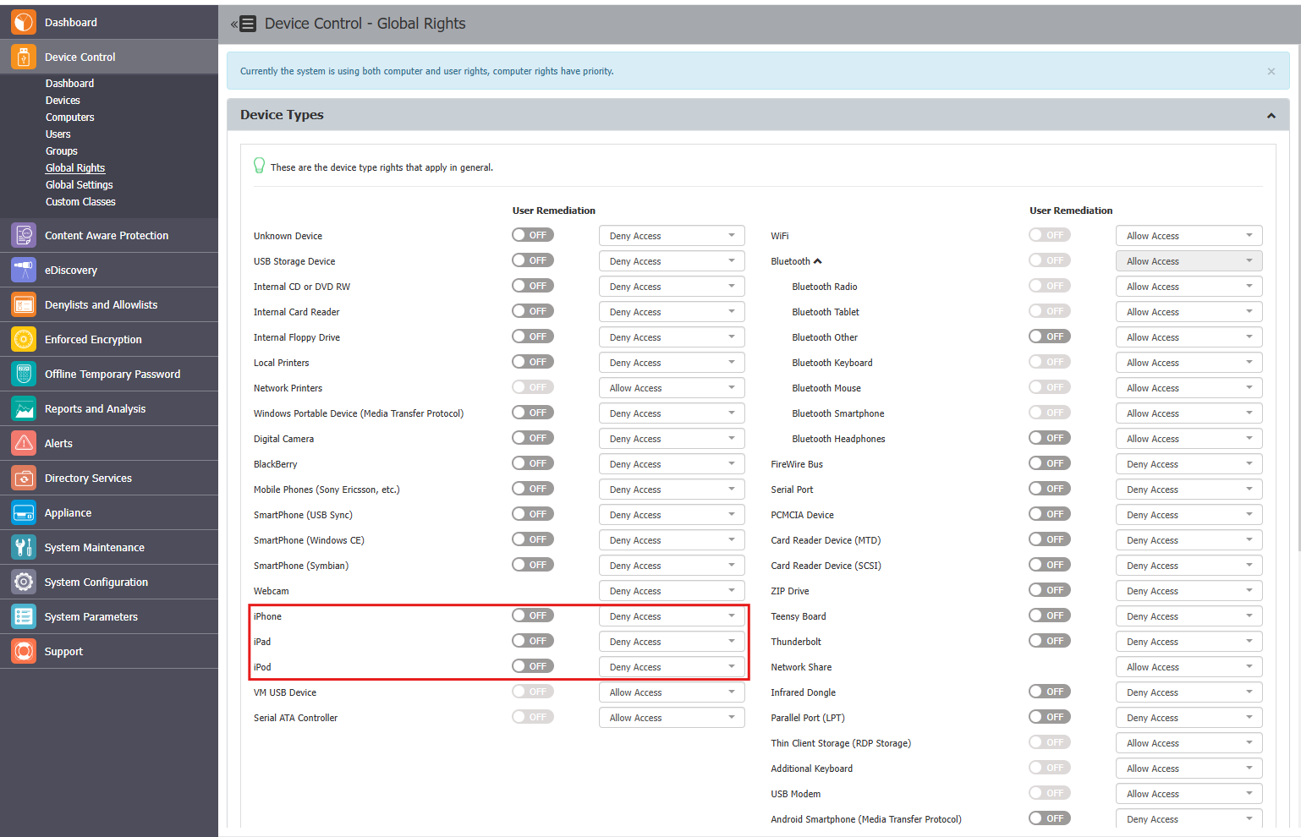Toggle User Remediation for Bluetooth Headphones
1301x837 pixels.
(x=1050, y=438)
